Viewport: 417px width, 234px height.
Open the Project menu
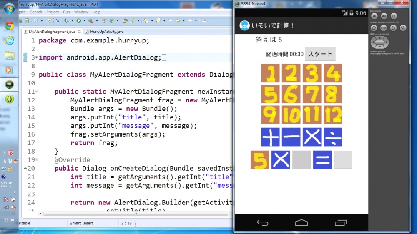53,12
